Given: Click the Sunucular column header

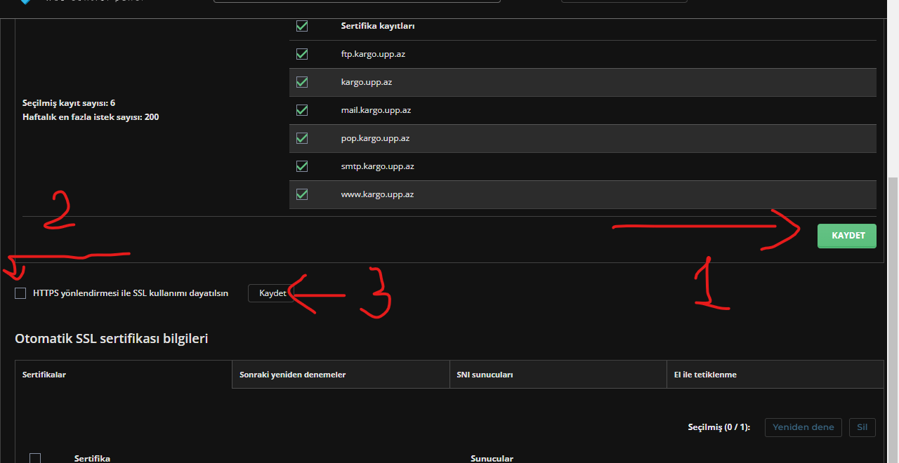Looking at the screenshot, I should pyautogui.click(x=492, y=458).
